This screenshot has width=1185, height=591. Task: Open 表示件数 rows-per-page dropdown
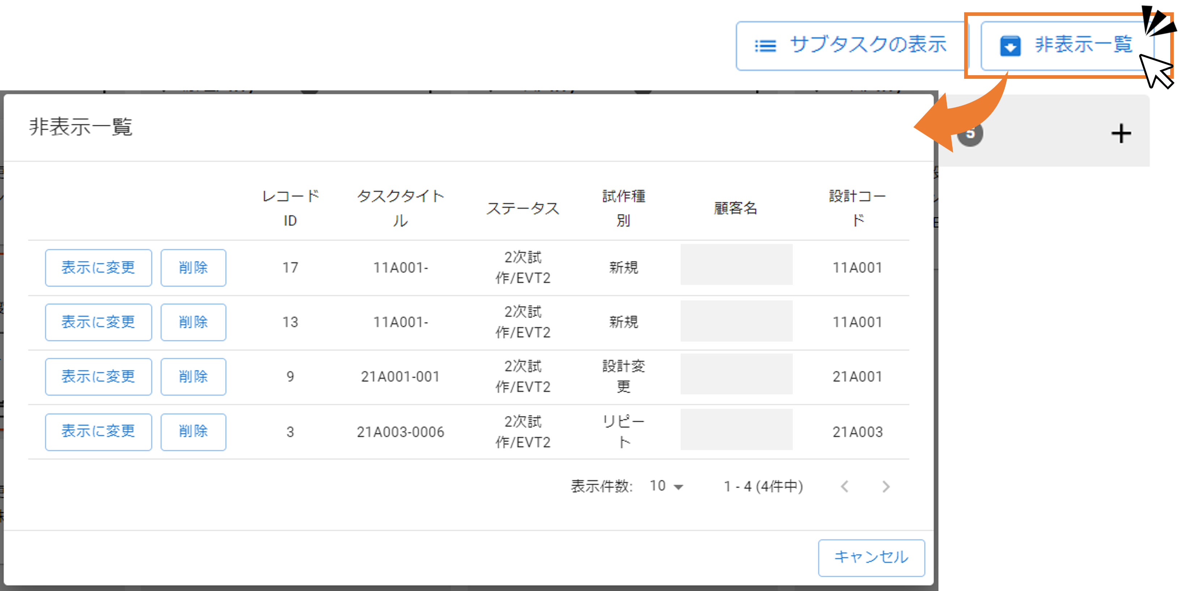[x=667, y=486]
